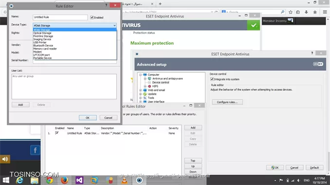Click the Facebook icon on webpage
Screen dimensions: 330x185
point(35,150)
